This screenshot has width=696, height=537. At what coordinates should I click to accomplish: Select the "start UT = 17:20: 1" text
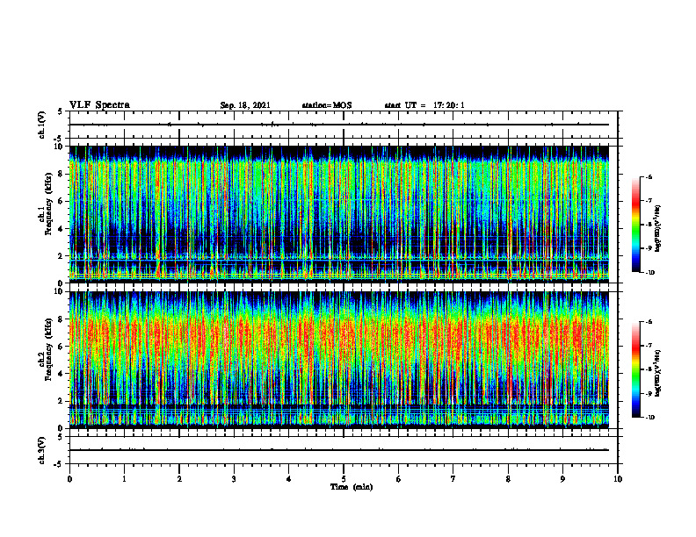coord(424,105)
